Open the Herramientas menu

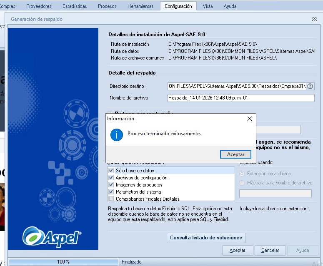(140, 6)
